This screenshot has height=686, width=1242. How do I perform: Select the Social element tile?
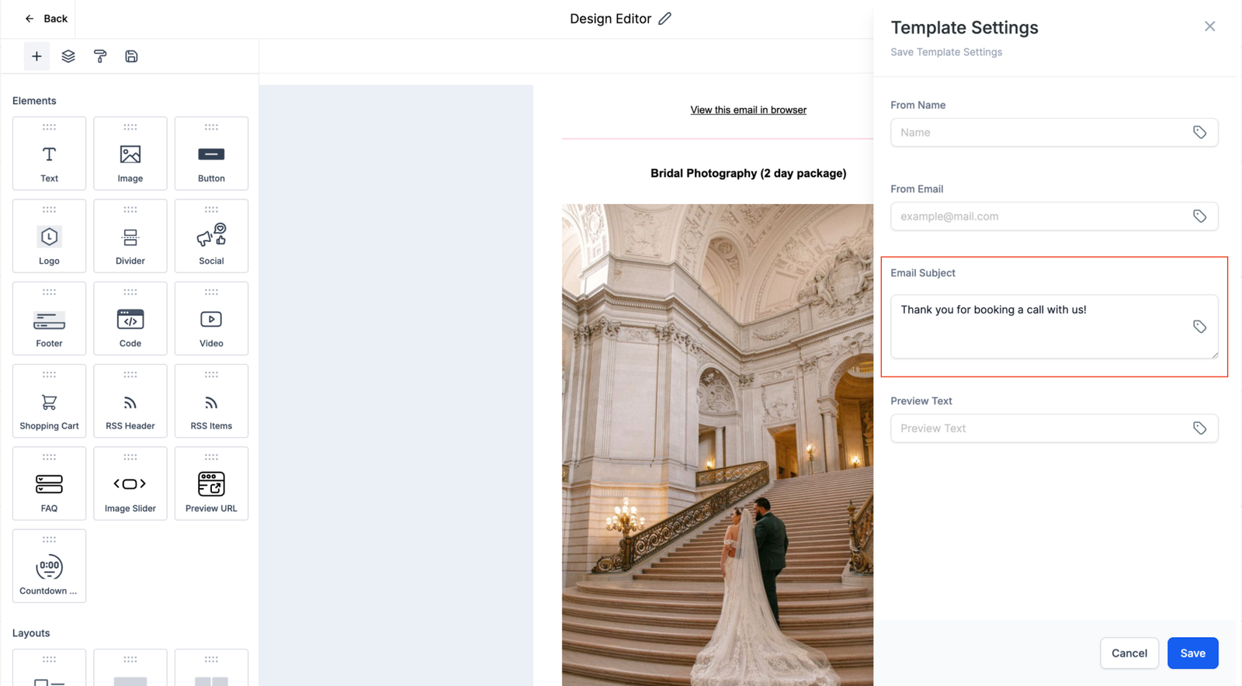tap(211, 236)
